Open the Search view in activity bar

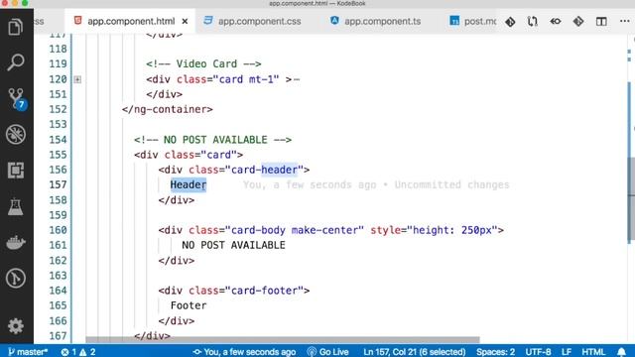point(16,62)
